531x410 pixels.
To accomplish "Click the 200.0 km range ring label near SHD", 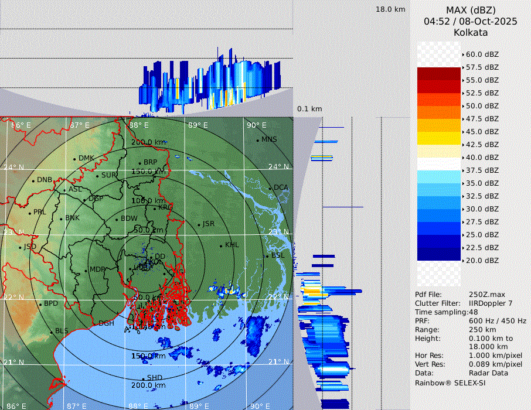I will click(149, 385).
